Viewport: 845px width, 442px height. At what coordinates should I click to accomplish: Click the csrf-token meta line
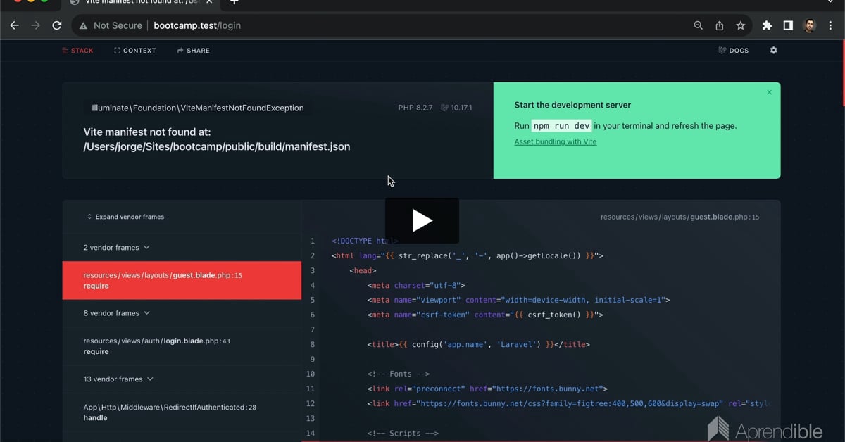coord(485,315)
